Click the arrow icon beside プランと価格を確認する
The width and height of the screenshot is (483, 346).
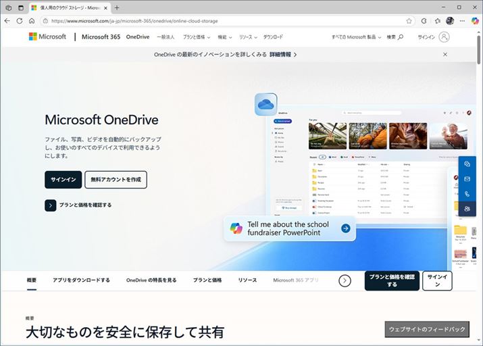51,205
